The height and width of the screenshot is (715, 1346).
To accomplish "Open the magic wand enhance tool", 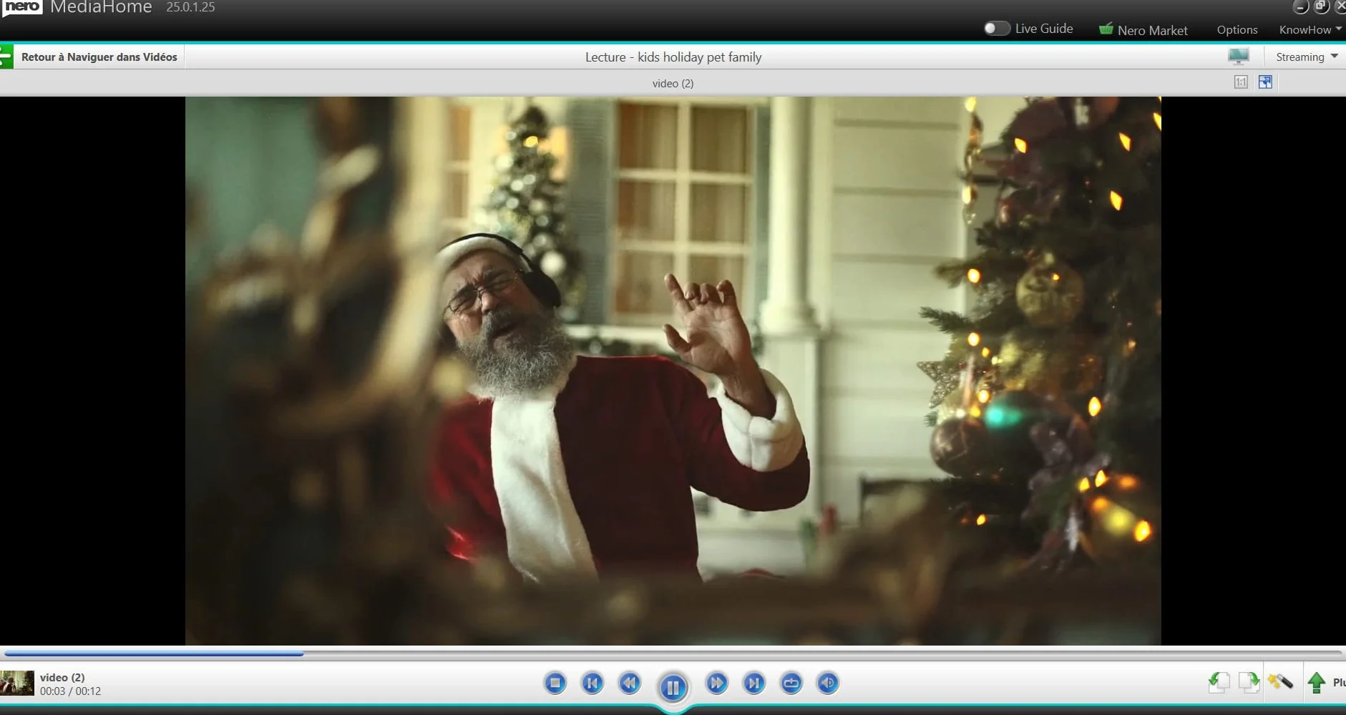I will pyautogui.click(x=1280, y=682).
